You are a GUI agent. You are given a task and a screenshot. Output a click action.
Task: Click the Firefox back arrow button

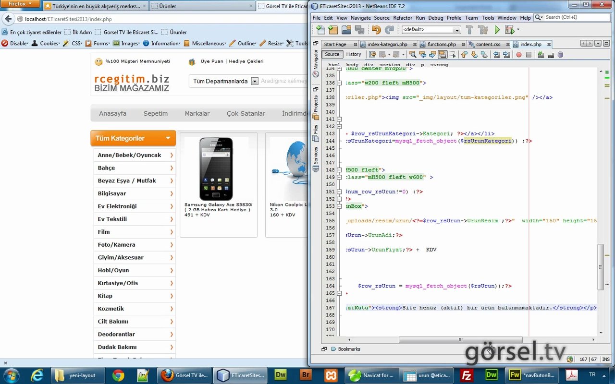8,19
